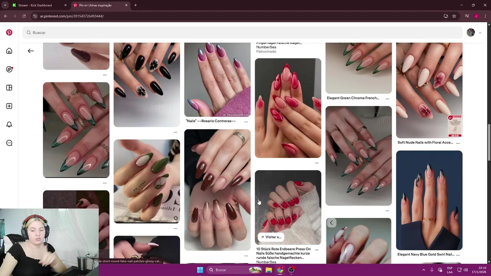
Task: Go back with the Pinterest back arrow
Action: [31, 51]
